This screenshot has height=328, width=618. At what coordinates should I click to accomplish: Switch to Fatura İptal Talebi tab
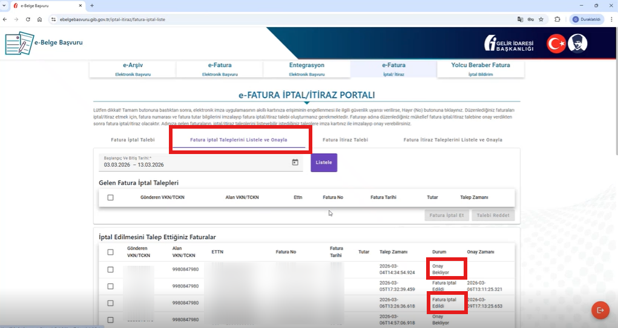pos(133,140)
